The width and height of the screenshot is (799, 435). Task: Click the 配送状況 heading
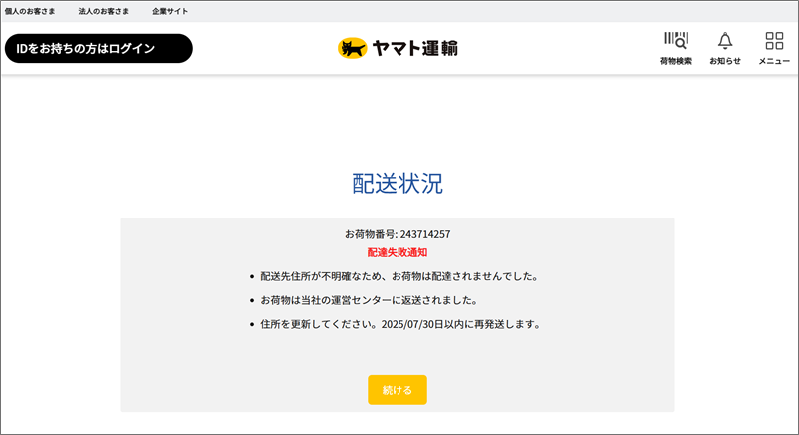tap(398, 184)
